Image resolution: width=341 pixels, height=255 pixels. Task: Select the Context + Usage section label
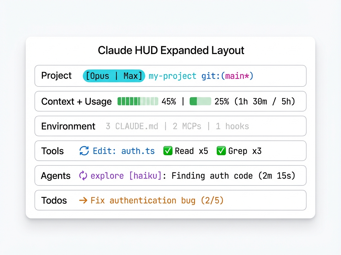76,101
